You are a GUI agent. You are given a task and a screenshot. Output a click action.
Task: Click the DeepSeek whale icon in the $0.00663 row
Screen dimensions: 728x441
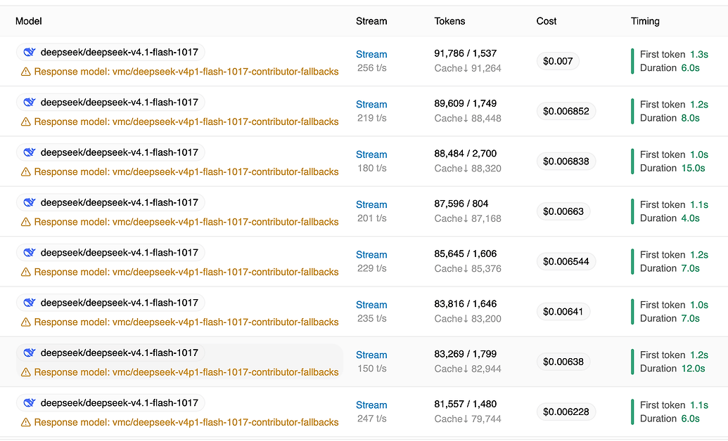30,203
